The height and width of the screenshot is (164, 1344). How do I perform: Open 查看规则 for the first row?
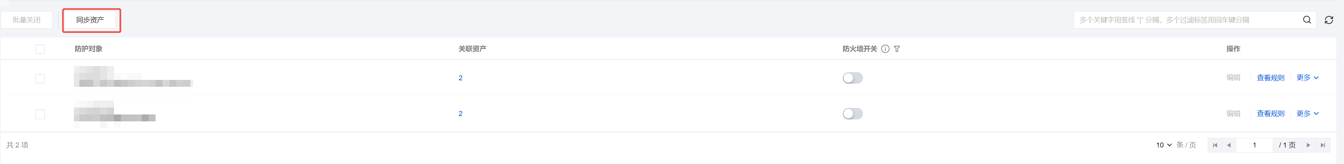[1270, 78]
